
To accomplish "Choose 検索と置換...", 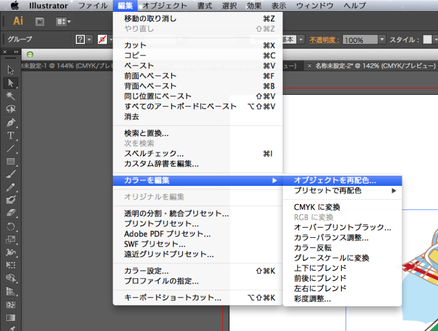I will pyautogui.click(x=197, y=133).
